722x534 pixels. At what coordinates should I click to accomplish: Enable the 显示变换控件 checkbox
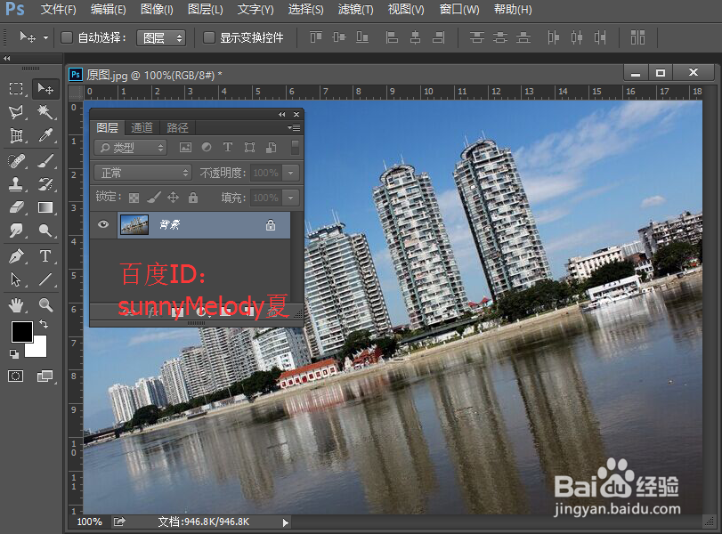tap(209, 37)
